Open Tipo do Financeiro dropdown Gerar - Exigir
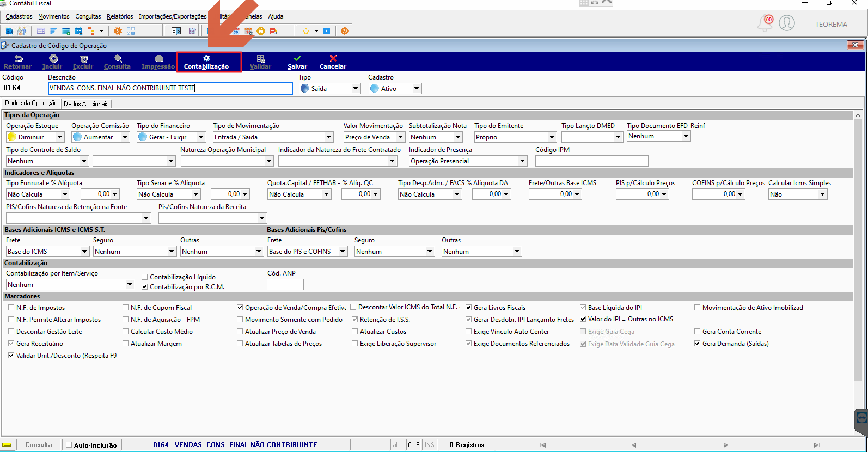 click(172, 137)
